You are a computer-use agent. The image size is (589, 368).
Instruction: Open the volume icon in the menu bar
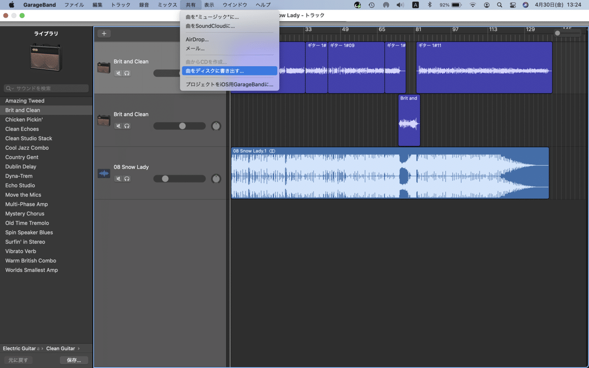click(400, 5)
